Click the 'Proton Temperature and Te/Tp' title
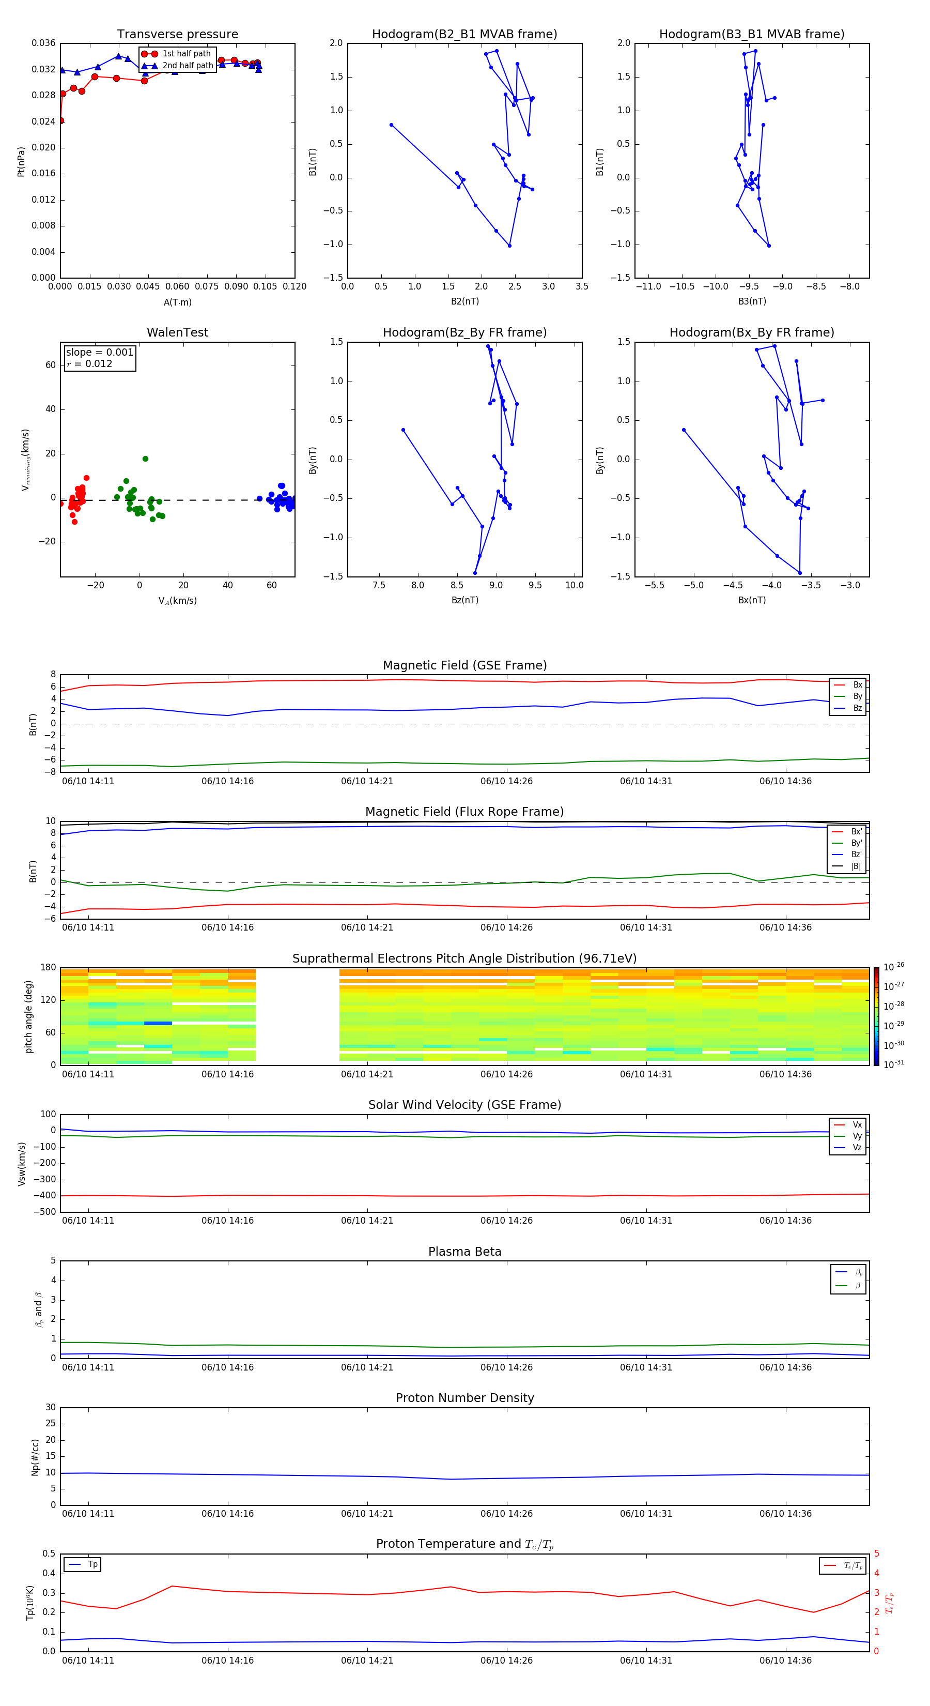930x1706 pixels. [464, 1544]
